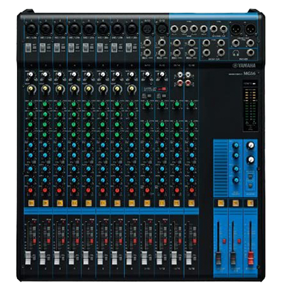Click the channel 1 fader cap
This screenshot has width=285, height=285.
coord(28,258)
